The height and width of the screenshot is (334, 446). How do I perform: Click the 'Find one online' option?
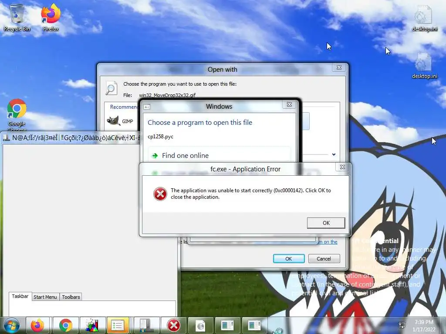point(220,155)
